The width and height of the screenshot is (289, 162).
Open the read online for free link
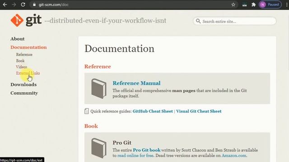click(135, 156)
